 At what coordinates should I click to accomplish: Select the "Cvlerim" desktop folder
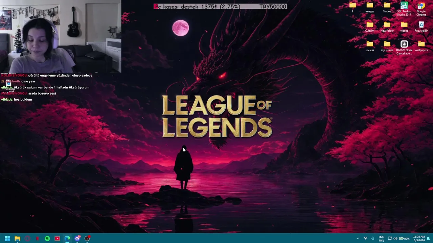[370, 27]
